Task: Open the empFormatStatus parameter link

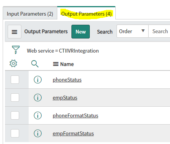Action: [x=73, y=134]
